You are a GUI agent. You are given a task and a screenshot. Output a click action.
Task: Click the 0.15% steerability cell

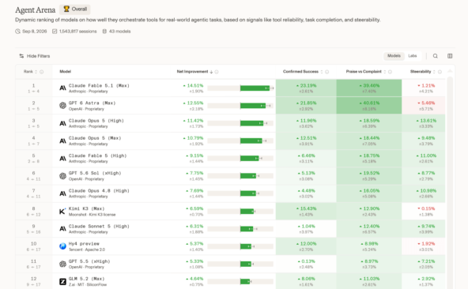pyautogui.click(x=424, y=211)
